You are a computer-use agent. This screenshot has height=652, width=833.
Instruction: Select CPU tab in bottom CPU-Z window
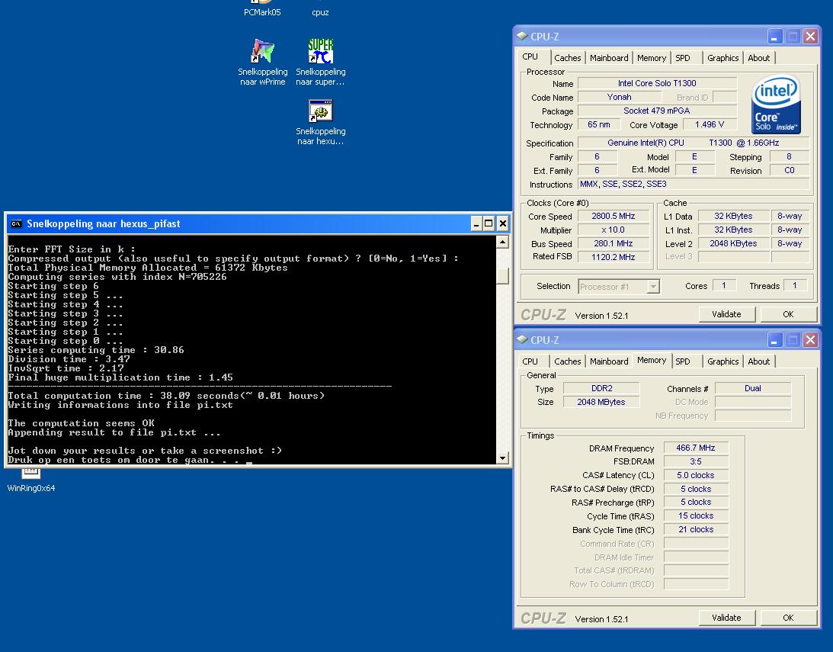[x=530, y=361]
